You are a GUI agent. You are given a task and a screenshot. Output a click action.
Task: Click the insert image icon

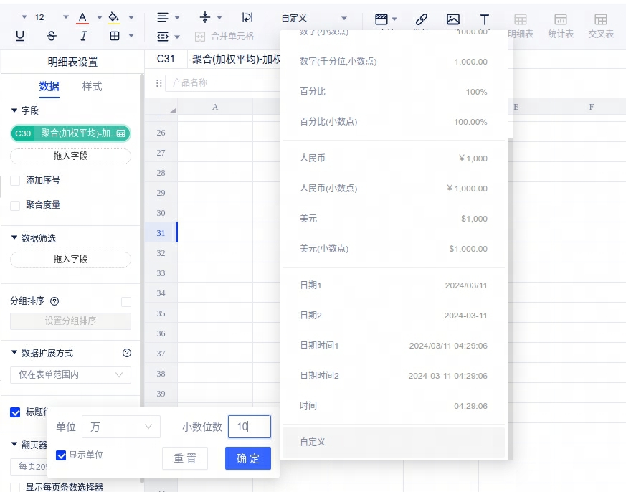click(x=452, y=19)
